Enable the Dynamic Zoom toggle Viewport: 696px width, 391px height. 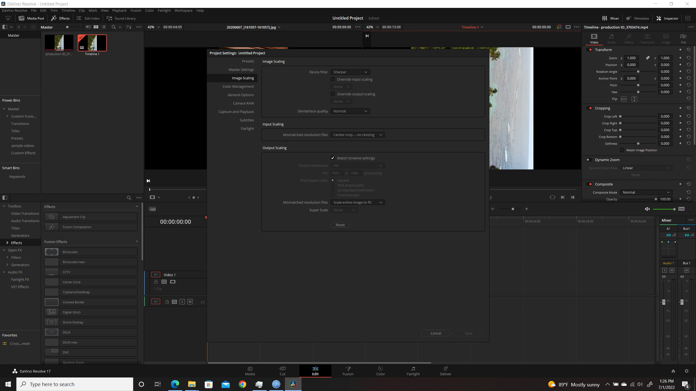tap(589, 160)
